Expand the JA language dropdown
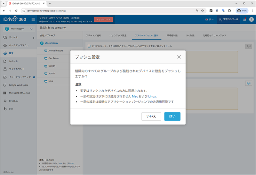256x175 pixels. click(210, 19)
